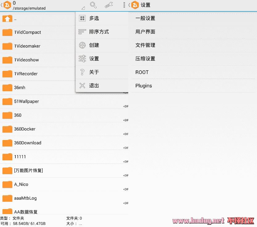Open the 11111 folder
257x227 pixels.
(x=64, y=157)
